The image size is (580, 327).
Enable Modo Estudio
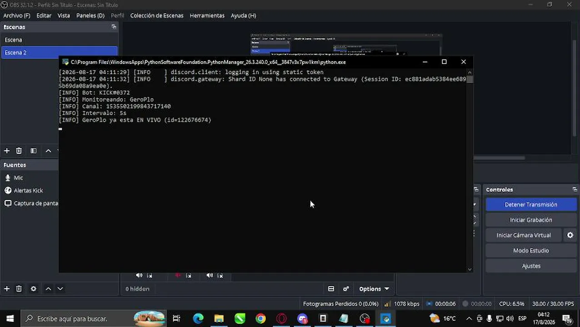pos(531,251)
